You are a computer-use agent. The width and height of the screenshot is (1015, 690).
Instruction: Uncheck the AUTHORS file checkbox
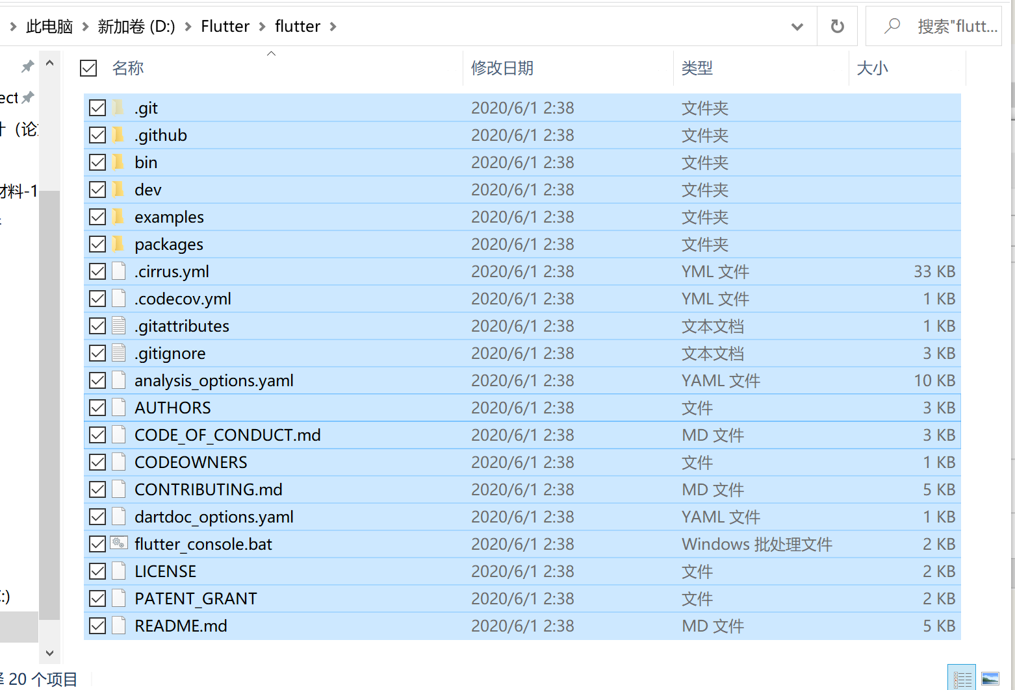click(x=97, y=408)
